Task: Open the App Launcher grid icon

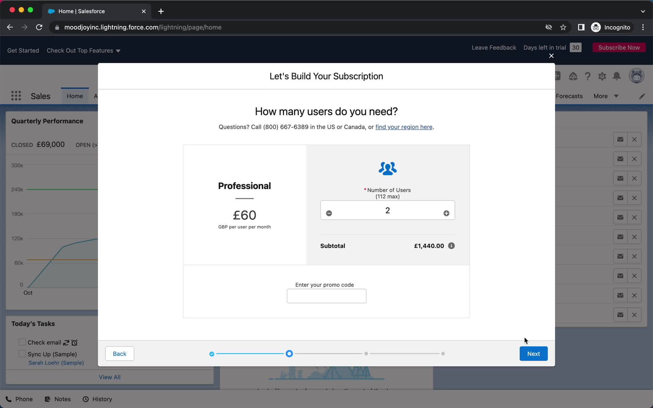Action: pyautogui.click(x=16, y=96)
